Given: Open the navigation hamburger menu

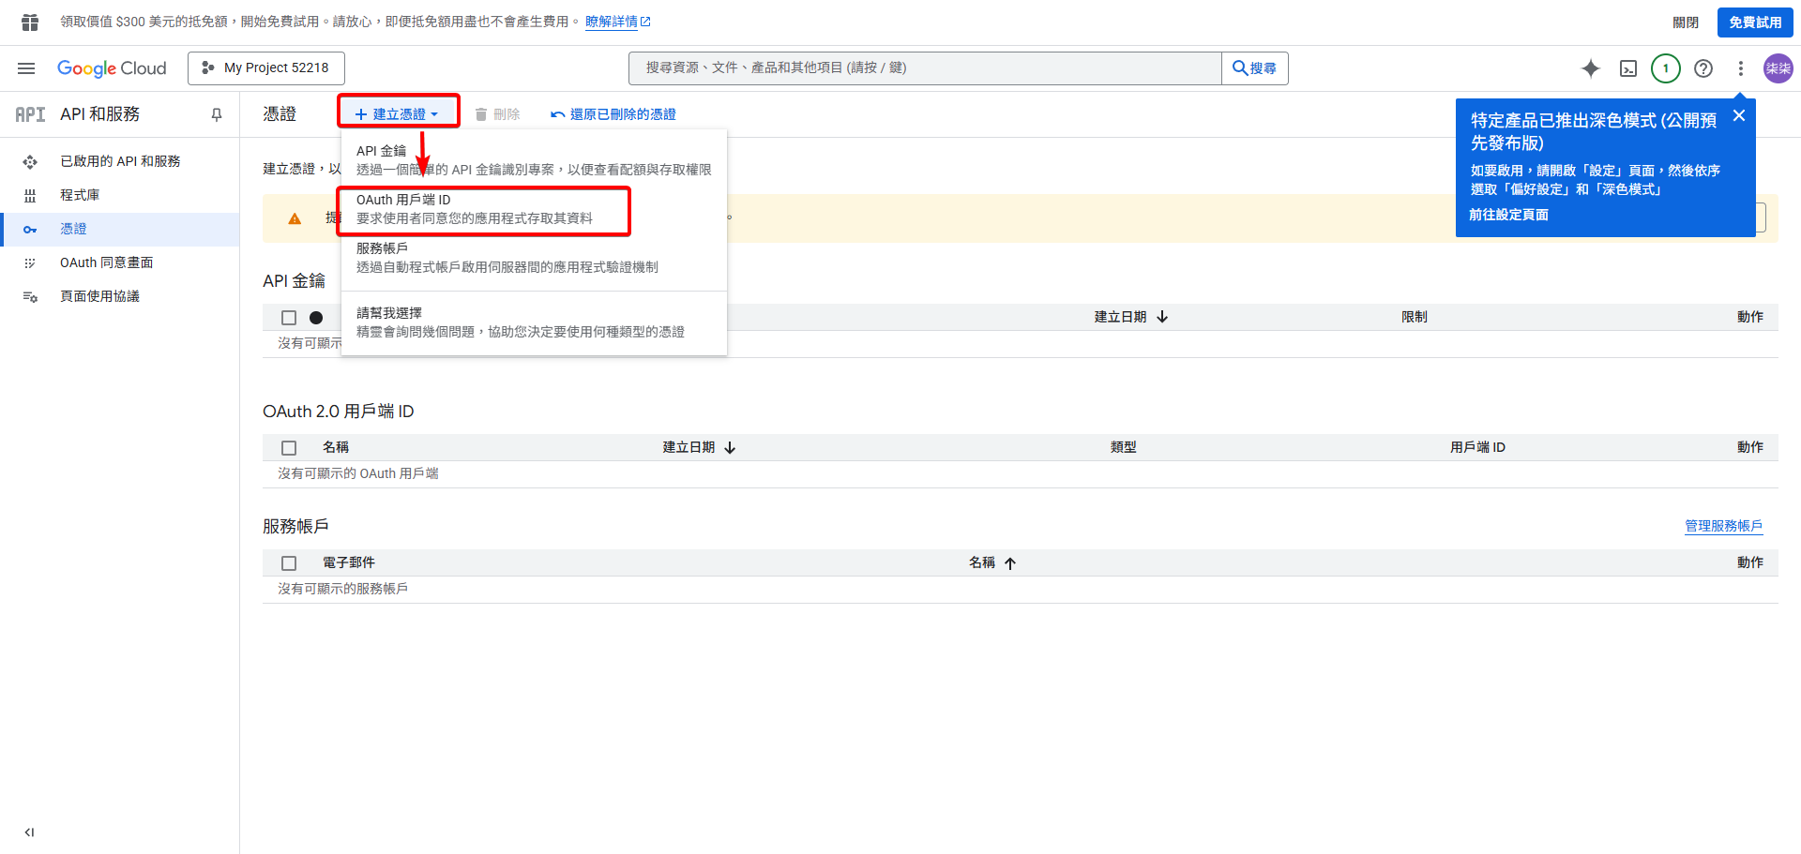Looking at the screenshot, I should pos(26,67).
